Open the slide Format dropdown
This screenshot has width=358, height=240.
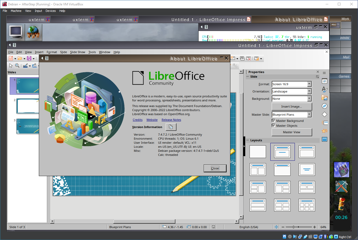[x=309, y=84]
